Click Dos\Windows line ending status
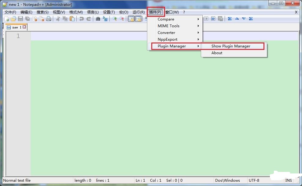The height and width of the screenshot is (186, 302). click(x=227, y=180)
